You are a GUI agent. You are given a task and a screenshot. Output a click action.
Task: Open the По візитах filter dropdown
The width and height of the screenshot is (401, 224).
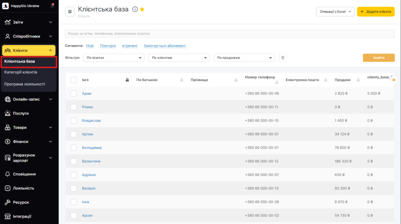click(114, 58)
